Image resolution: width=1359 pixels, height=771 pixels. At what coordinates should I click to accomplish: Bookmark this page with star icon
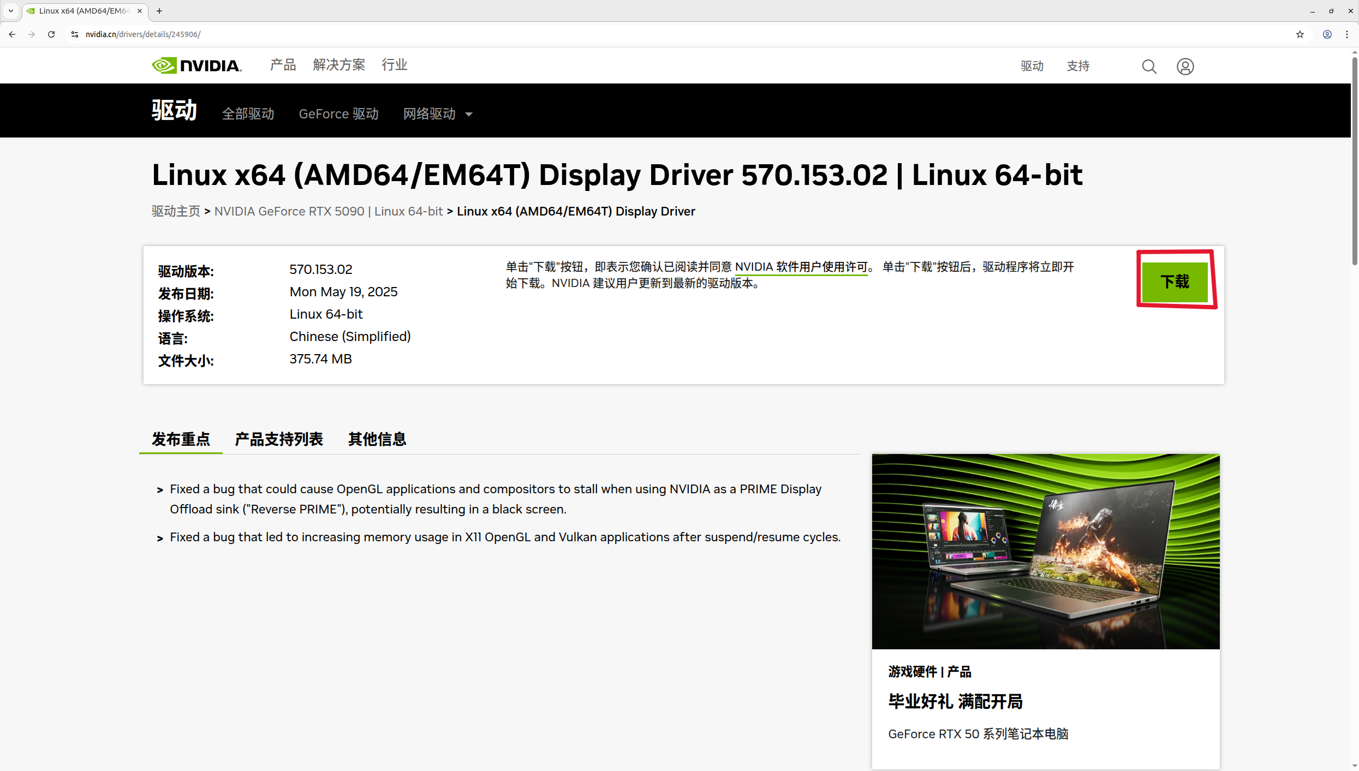[1300, 34]
